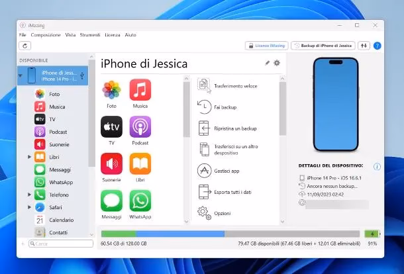This screenshot has height=274, width=404.
Task: Click the large Suonerie app icon
Action: coord(111,163)
